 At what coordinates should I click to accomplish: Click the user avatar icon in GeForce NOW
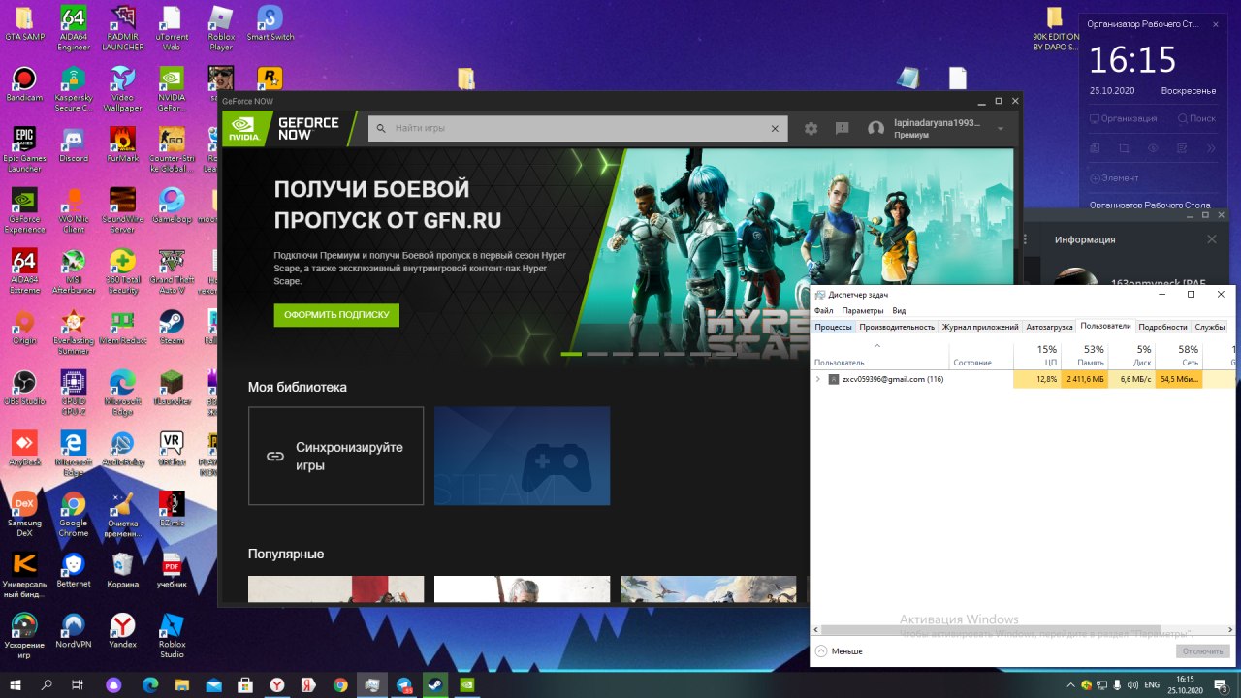point(875,128)
